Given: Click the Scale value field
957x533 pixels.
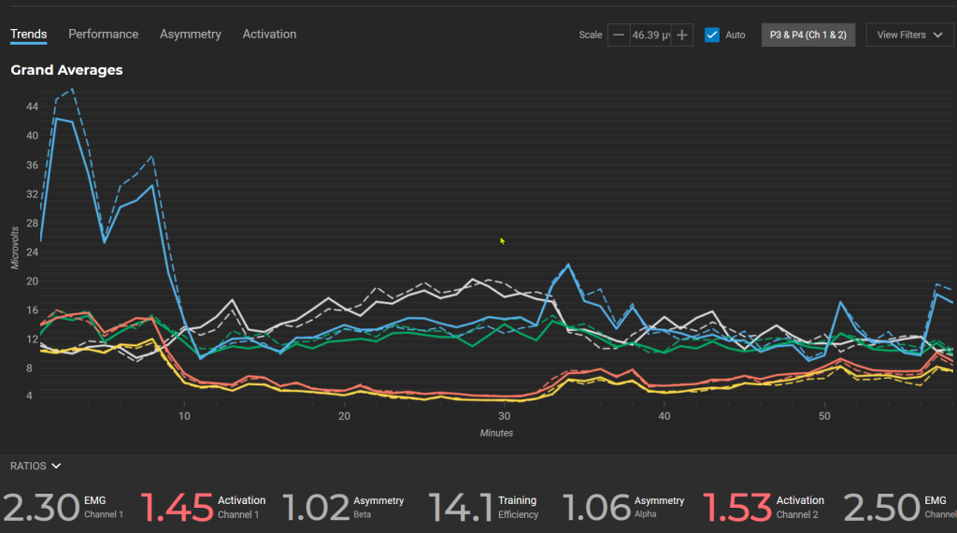Looking at the screenshot, I should click(x=650, y=36).
